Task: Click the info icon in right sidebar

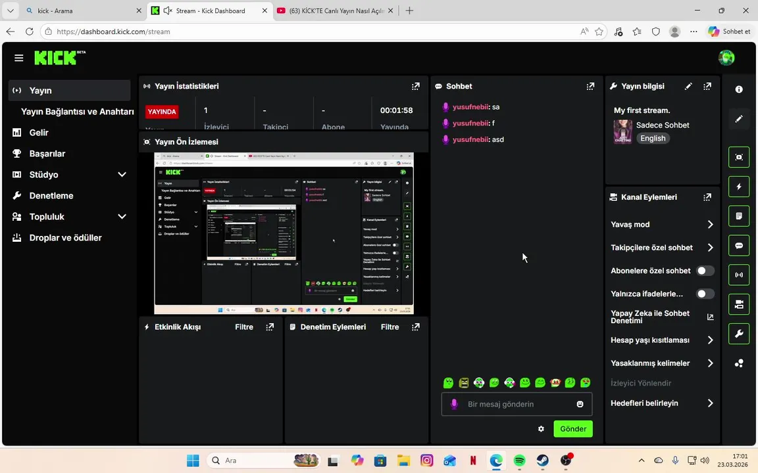Action: [739, 89]
